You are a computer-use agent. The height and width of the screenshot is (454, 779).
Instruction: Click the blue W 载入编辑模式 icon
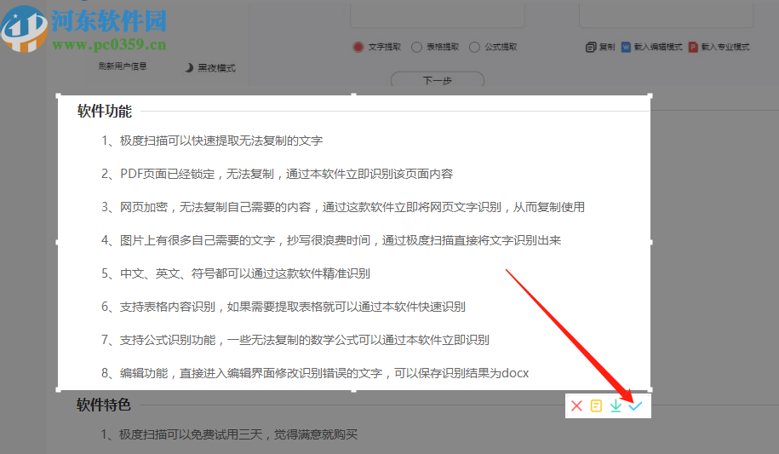coord(626,47)
